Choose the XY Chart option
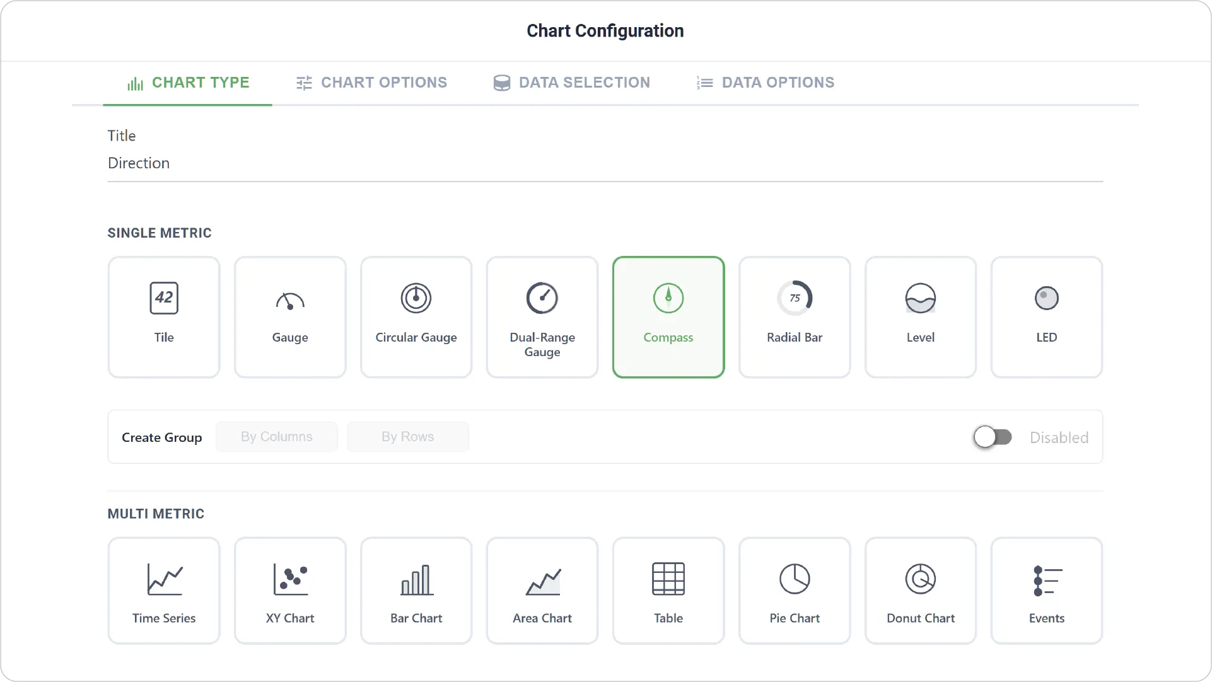This screenshot has width=1212, height=682. tap(290, 591)
